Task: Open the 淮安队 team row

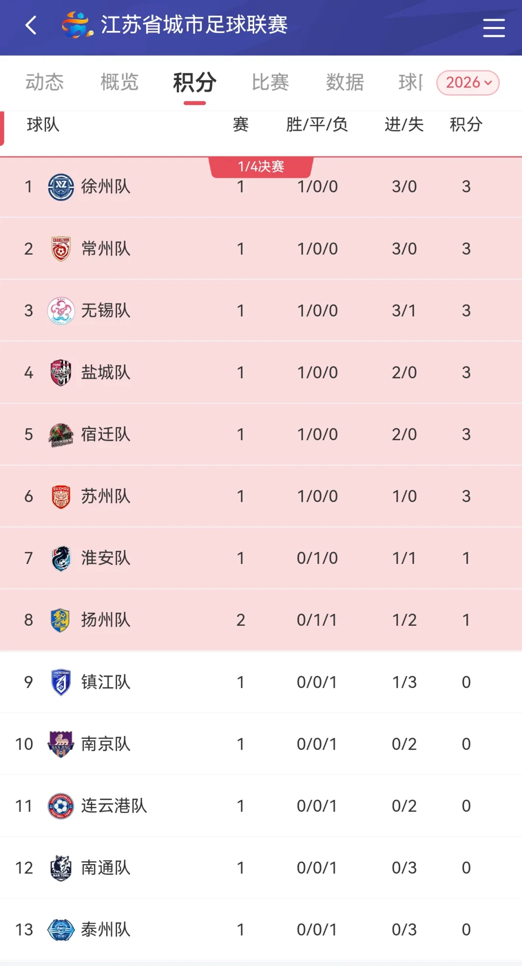Action: [261, 558]
